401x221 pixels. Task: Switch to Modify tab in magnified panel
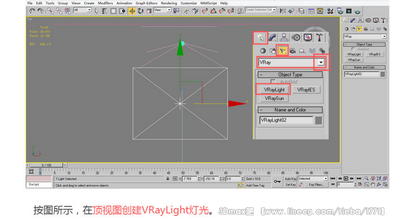(272, 38)
